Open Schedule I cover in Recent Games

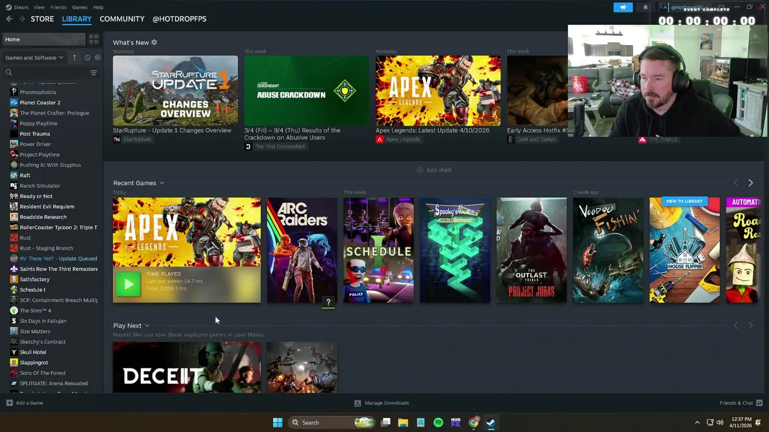pos(378,250)
